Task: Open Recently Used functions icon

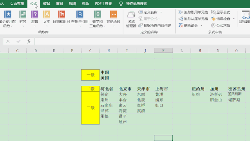Action: pyautogui.click(x=8, y=14)
